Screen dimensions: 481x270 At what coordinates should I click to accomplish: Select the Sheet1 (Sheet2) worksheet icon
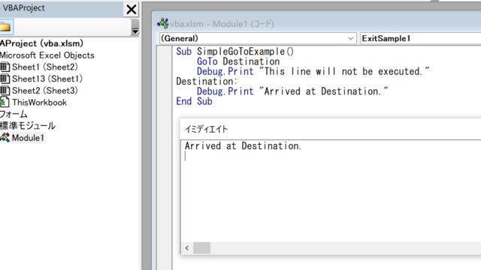tap(5, 67)
